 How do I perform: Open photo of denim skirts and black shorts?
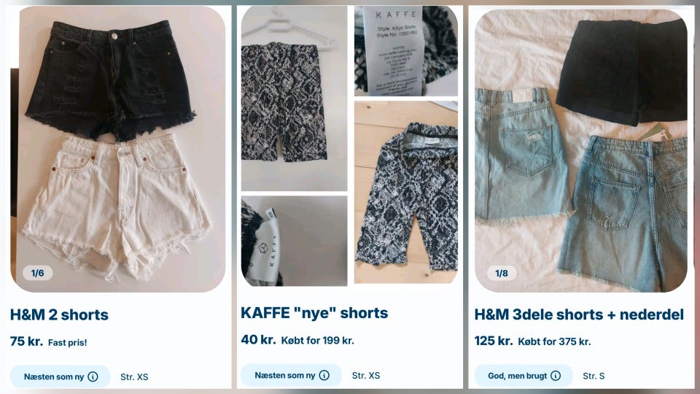581,150
